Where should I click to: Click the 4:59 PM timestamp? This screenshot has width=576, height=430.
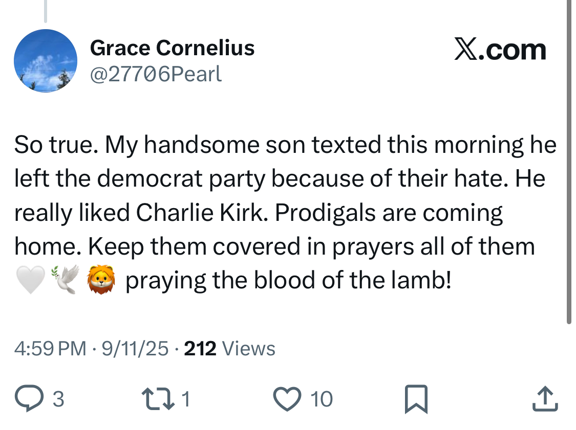50,349
